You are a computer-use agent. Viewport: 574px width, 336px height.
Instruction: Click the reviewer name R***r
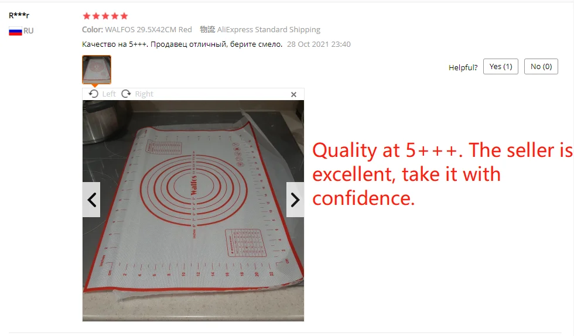pyautogui.click(x=19, y=15)
